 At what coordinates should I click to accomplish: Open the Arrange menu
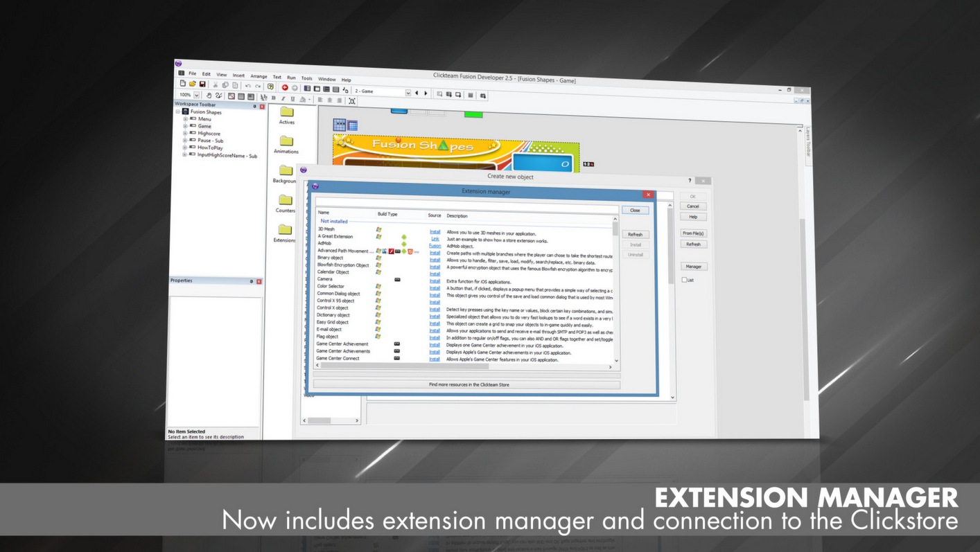pos(259,76)
